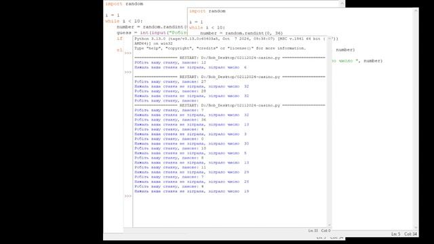This screenshot has width=434, height=244.
Task: Click 'Ln: 5' in the right editor status bar
Action: (x=395, y=234)
